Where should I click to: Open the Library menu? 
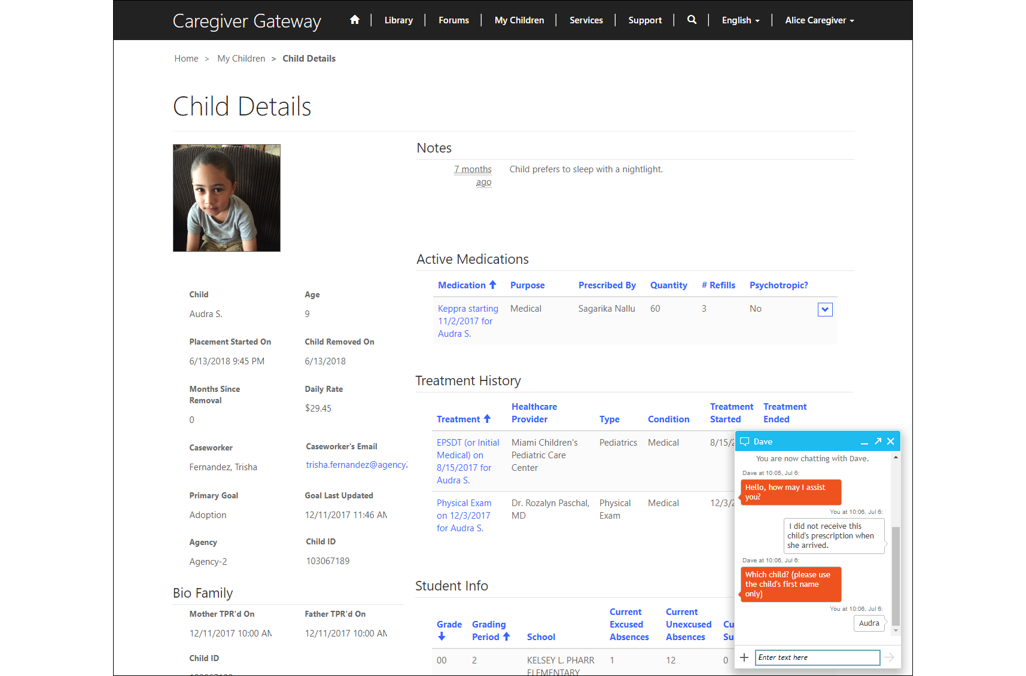[x=398, y=20]
